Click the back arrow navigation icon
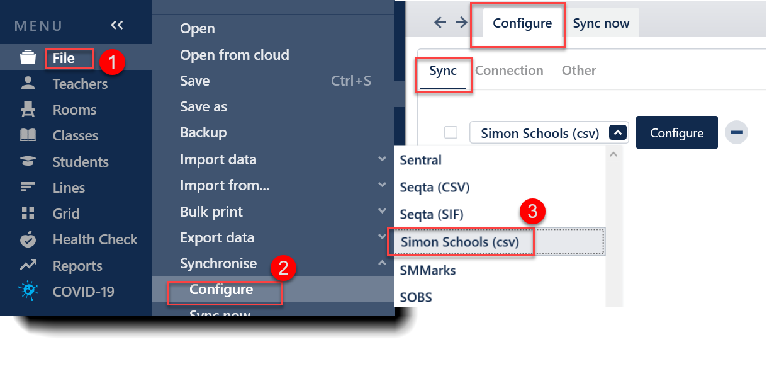784x376 pixels. click(440, 23)
